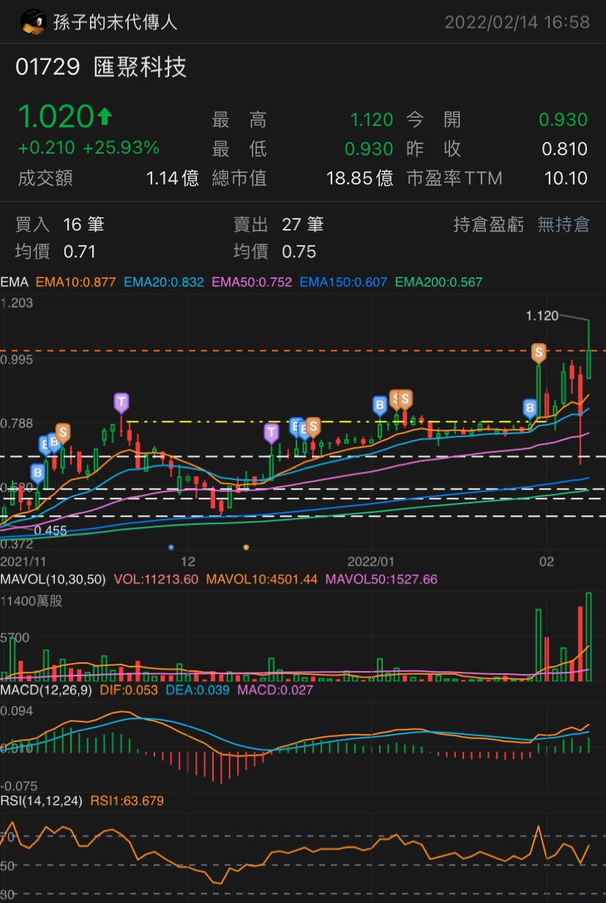Image resolution: width=606 pixels, height=903 pixels.
Task: Tap the blue event dot on the date axis
Action: tap(171, 547)
